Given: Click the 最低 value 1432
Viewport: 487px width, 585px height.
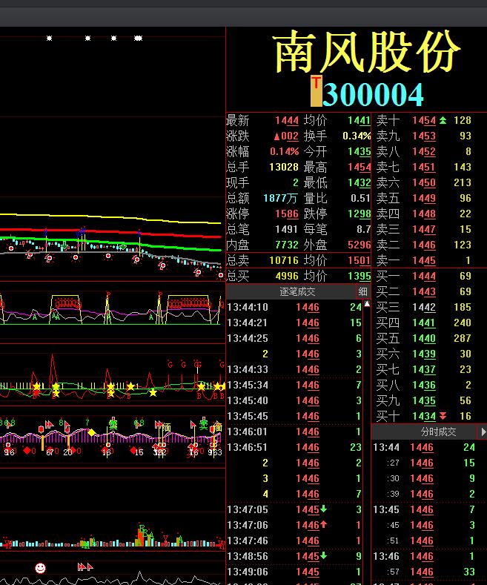Looking at the screenshot, I should tap(359, 183).
